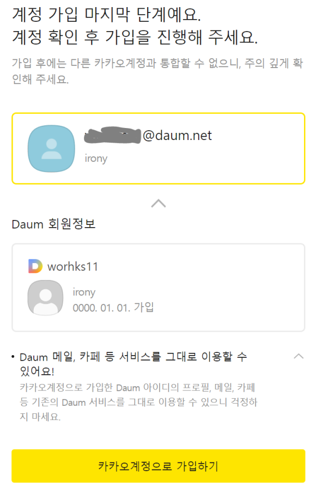Click the 가입 후에는 다른 카카오계정 warning text
The image size is (316, 488).
(x=157, y=71)
